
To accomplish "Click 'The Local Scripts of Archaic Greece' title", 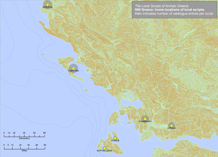I will 162,6.
